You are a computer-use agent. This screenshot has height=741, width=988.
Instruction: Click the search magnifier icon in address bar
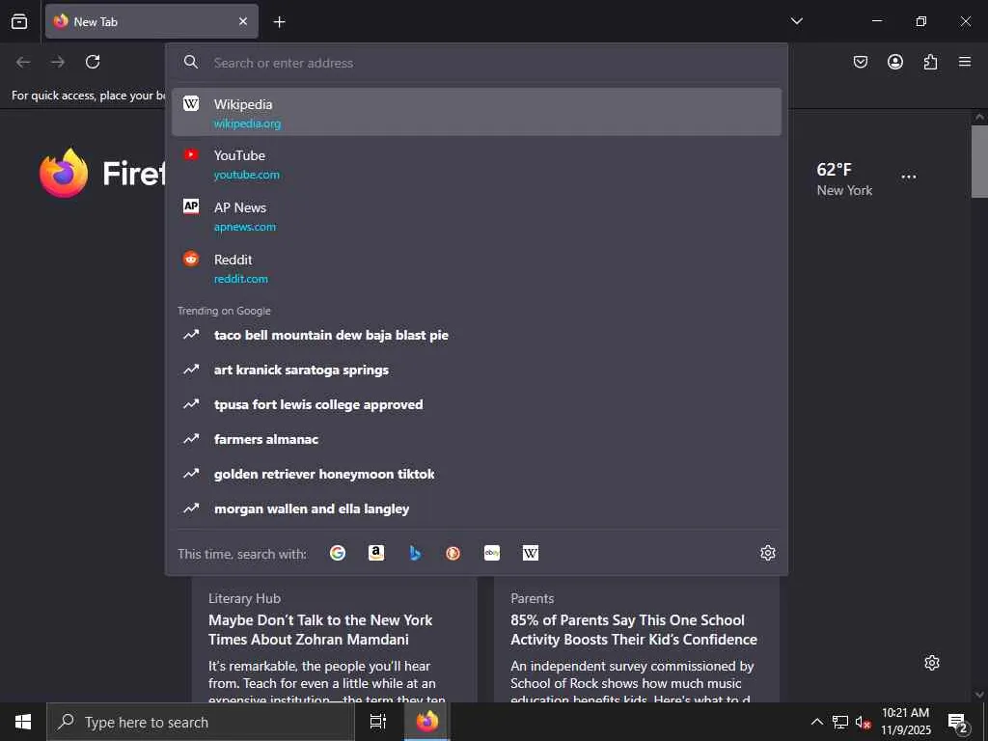(191, 62)
